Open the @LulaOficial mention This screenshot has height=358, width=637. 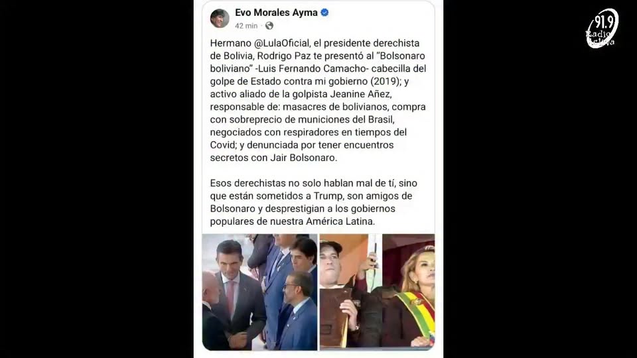(x=281, y=43)
